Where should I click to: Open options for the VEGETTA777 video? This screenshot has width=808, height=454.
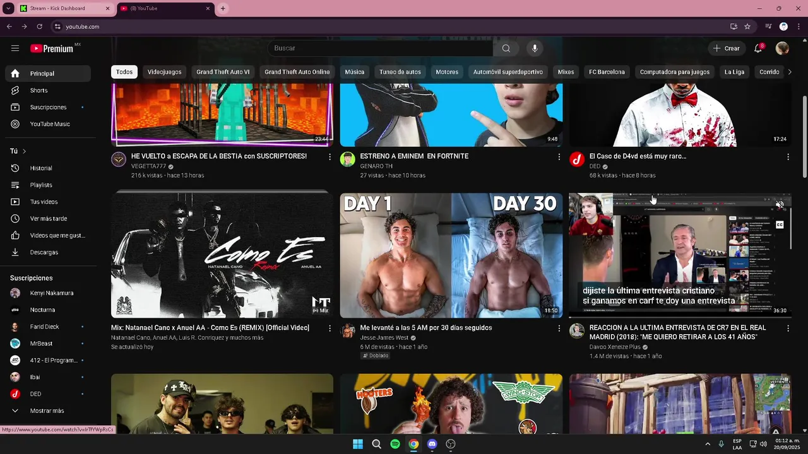(x=330, y=156)
